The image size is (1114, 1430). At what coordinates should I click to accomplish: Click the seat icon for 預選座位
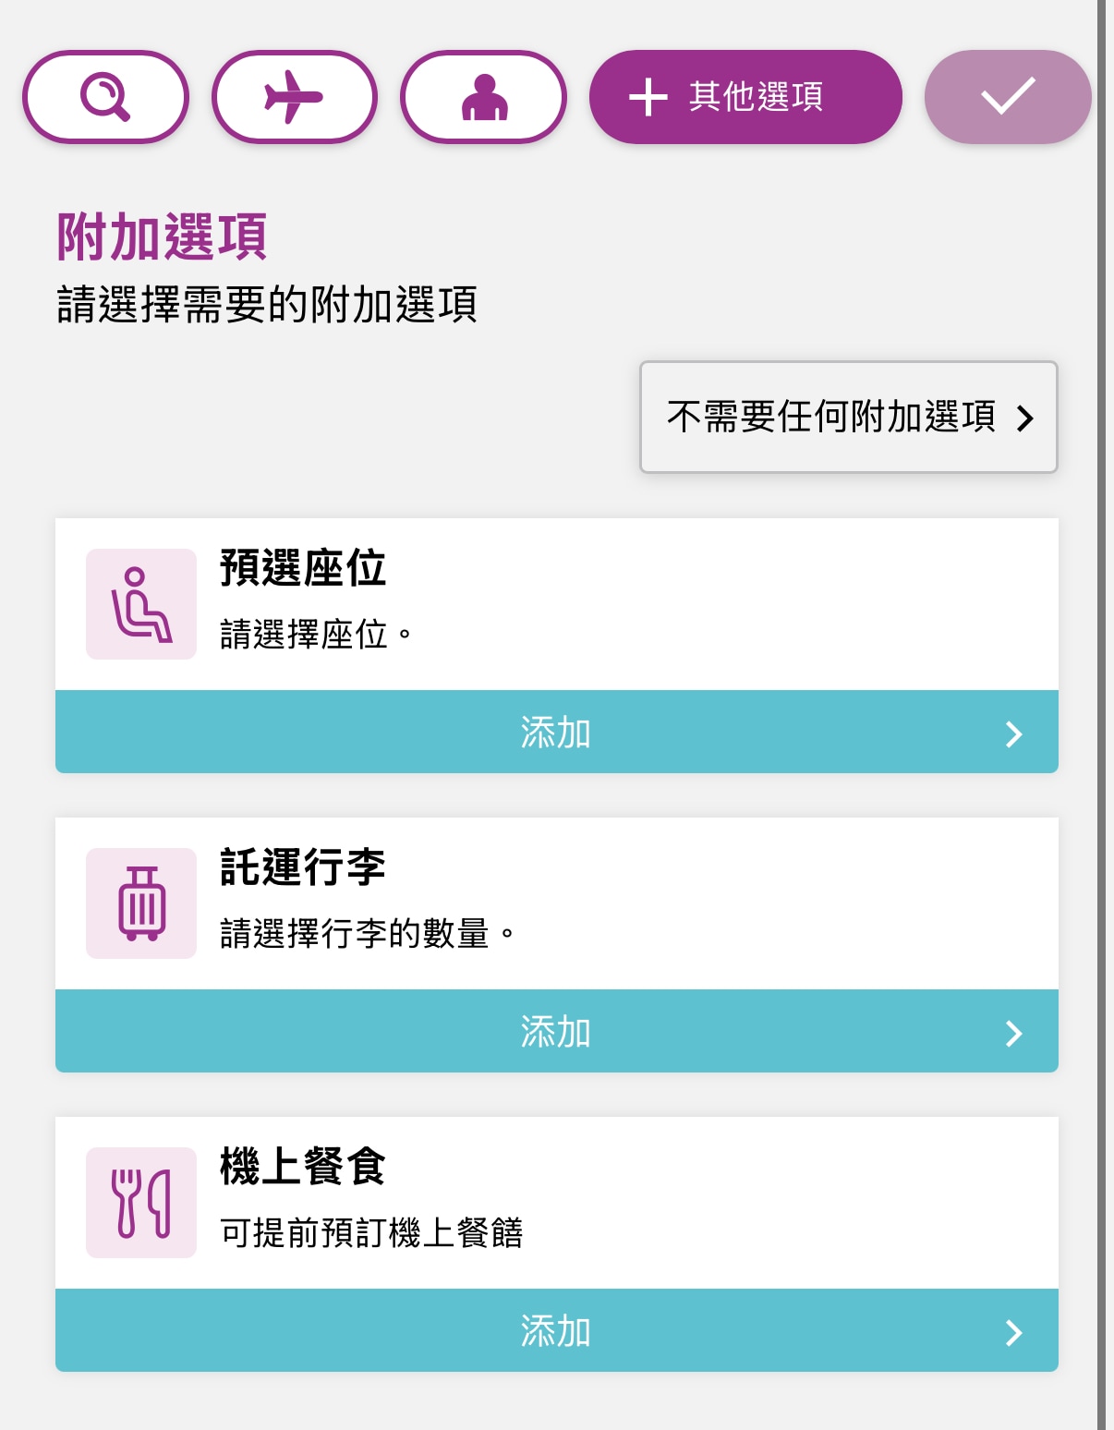coord(141,604)
